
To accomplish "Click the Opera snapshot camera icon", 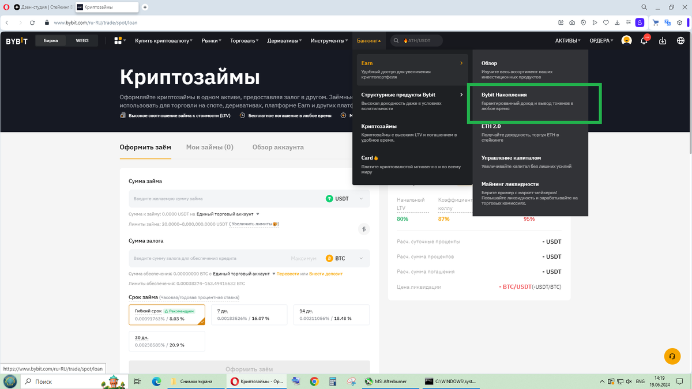I will coord(572,22).
